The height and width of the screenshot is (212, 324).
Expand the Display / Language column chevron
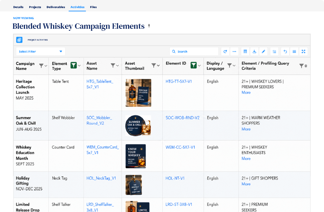click(x=234, y=66)
